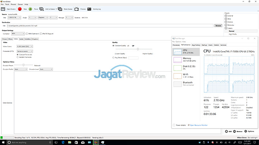Open preset Options gear icon
This screenshot has height=145, width=259.
[246, 131]
